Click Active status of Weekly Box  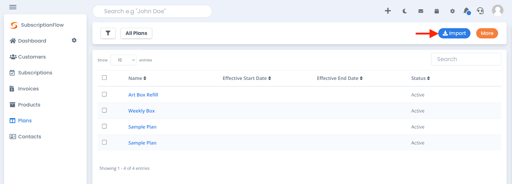pyautogui.click(x=418, y=111)
